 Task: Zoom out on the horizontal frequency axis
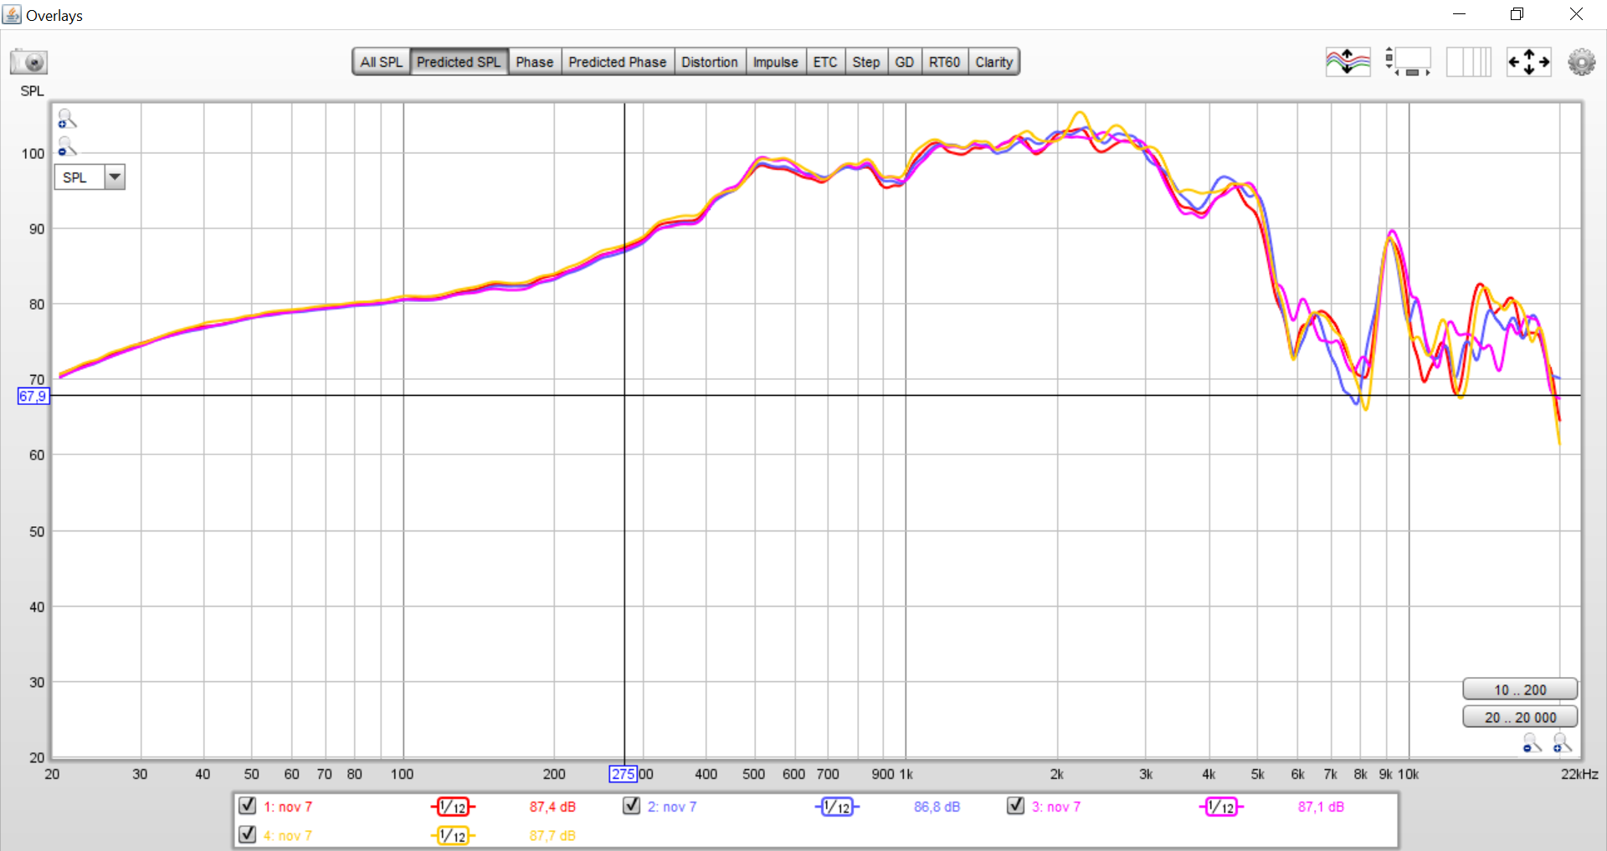[x=1532, y=742]
